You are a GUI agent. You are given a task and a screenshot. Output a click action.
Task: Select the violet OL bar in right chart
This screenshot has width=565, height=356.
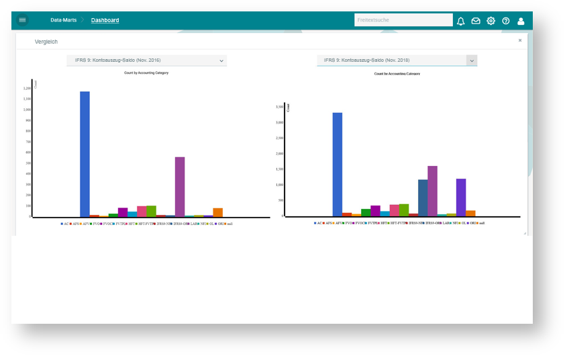pos(461,197)
